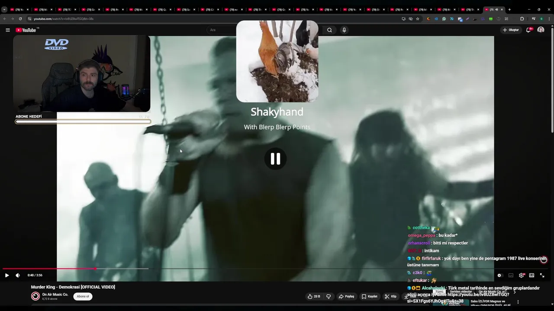Open the Chrome profile avatar

(541, 19)
